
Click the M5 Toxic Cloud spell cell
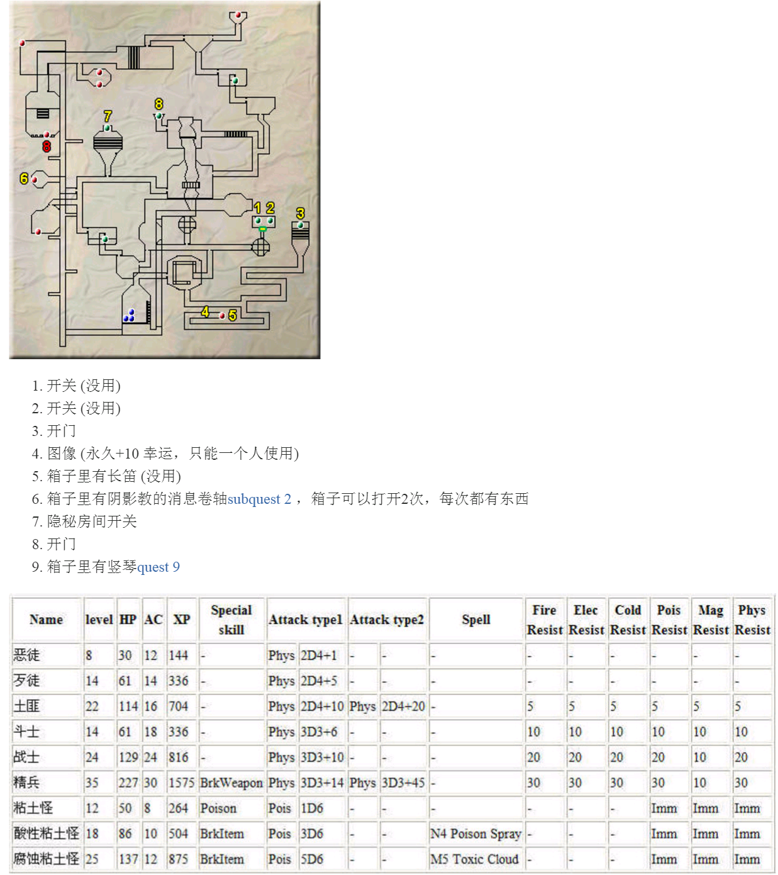(x=476, y=859)
